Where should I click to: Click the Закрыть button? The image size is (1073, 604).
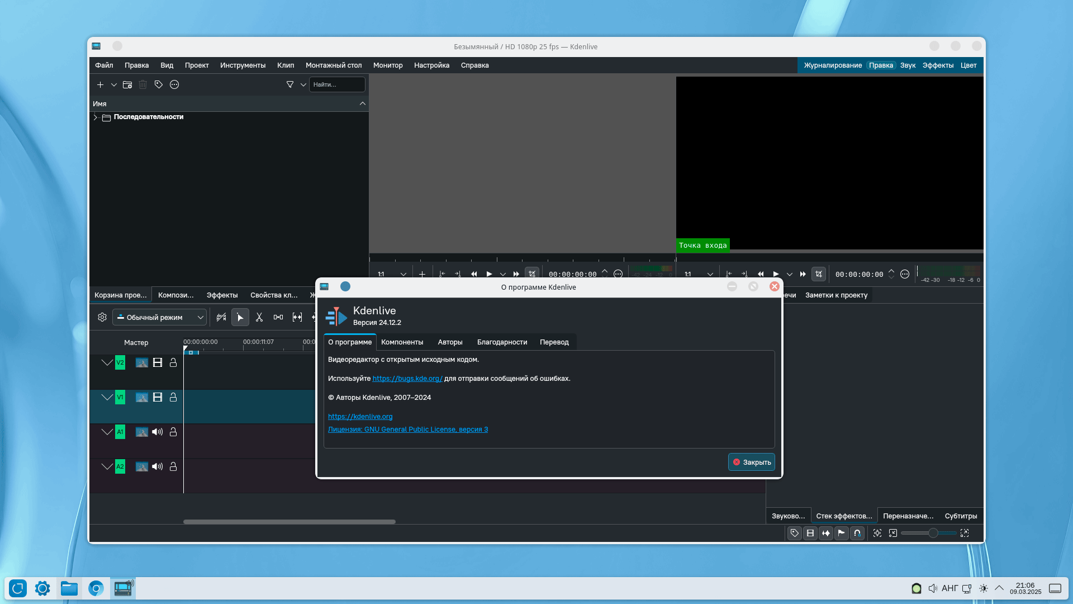tap(751, 462)
